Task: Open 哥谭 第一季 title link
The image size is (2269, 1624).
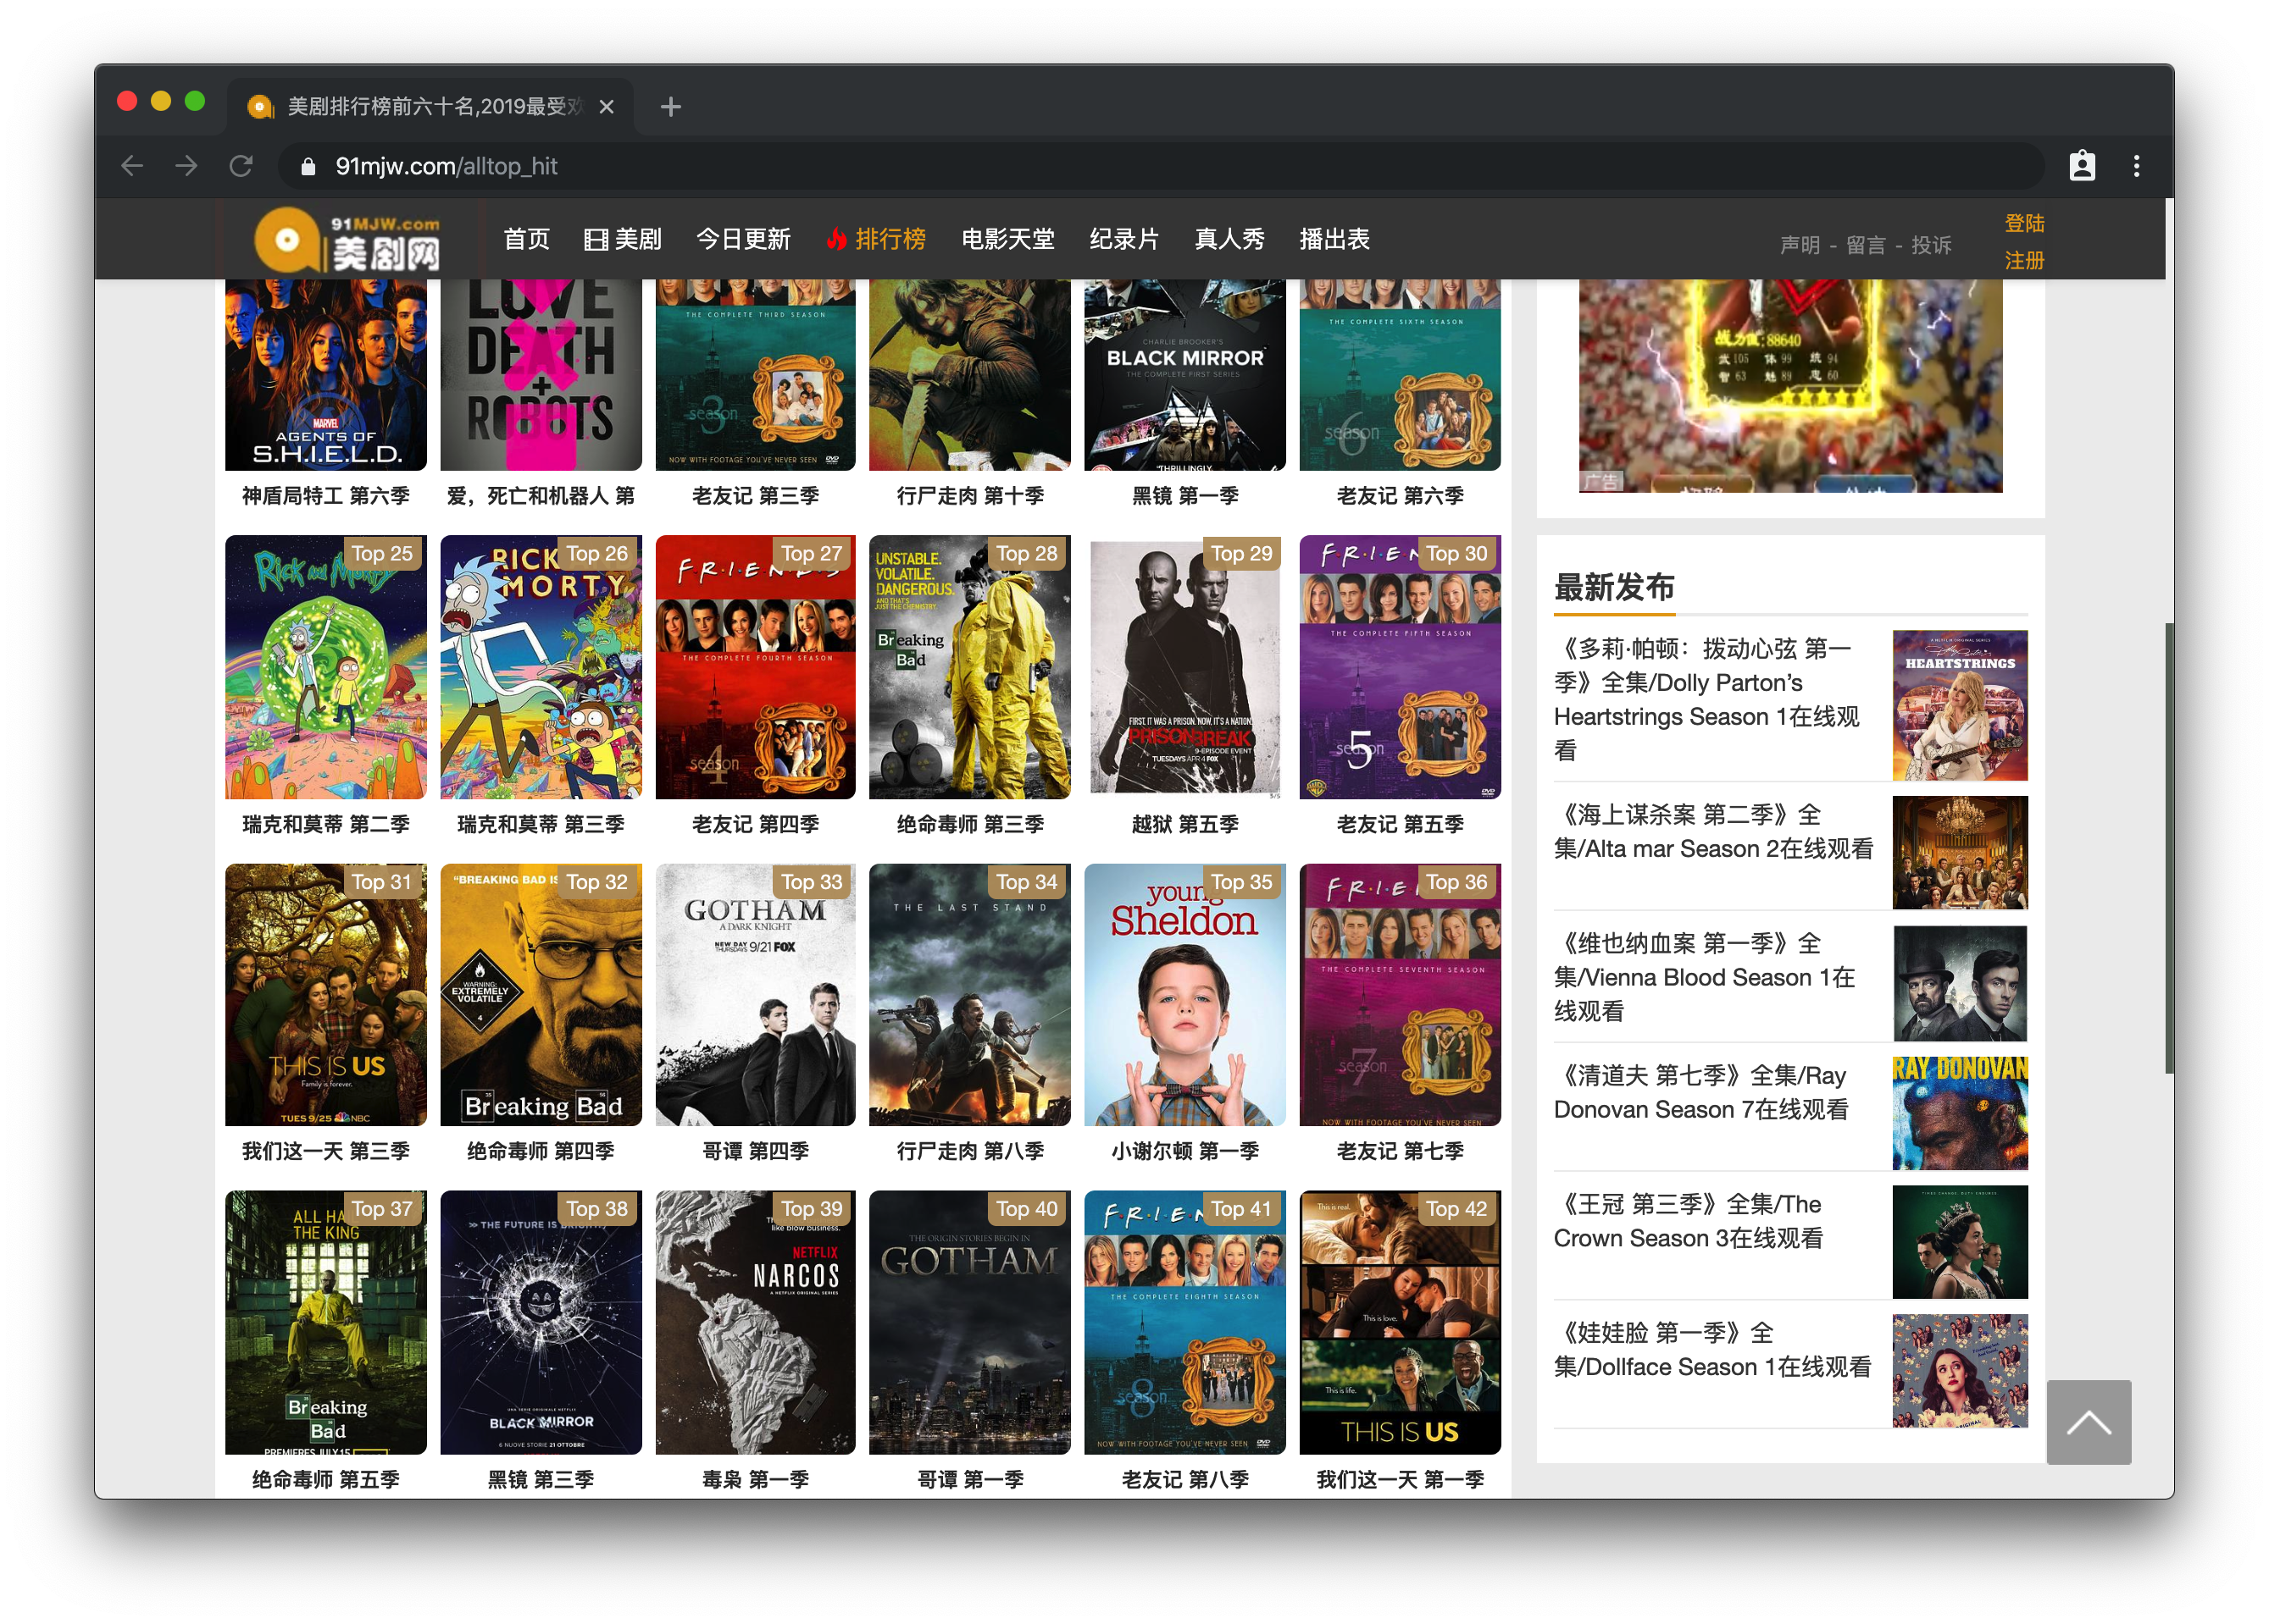Action: (x=969, y=1479)
